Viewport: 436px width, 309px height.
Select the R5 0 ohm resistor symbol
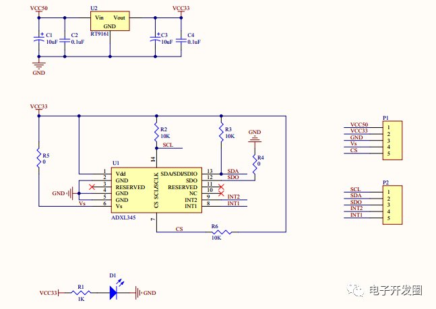tap(39, 158)
